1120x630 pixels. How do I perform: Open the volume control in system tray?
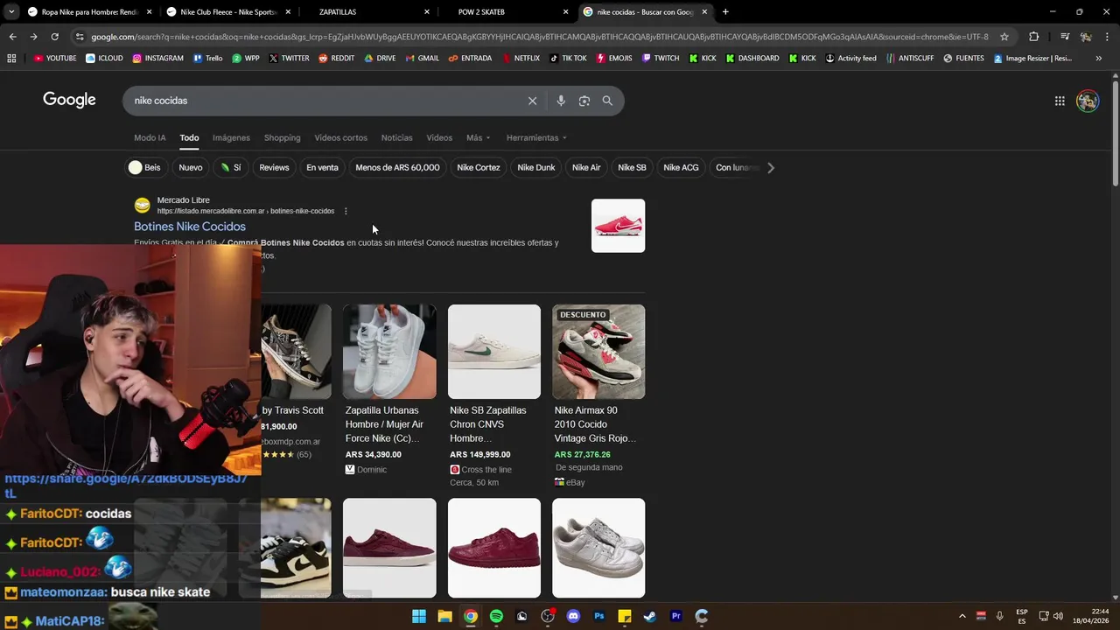1058,616
